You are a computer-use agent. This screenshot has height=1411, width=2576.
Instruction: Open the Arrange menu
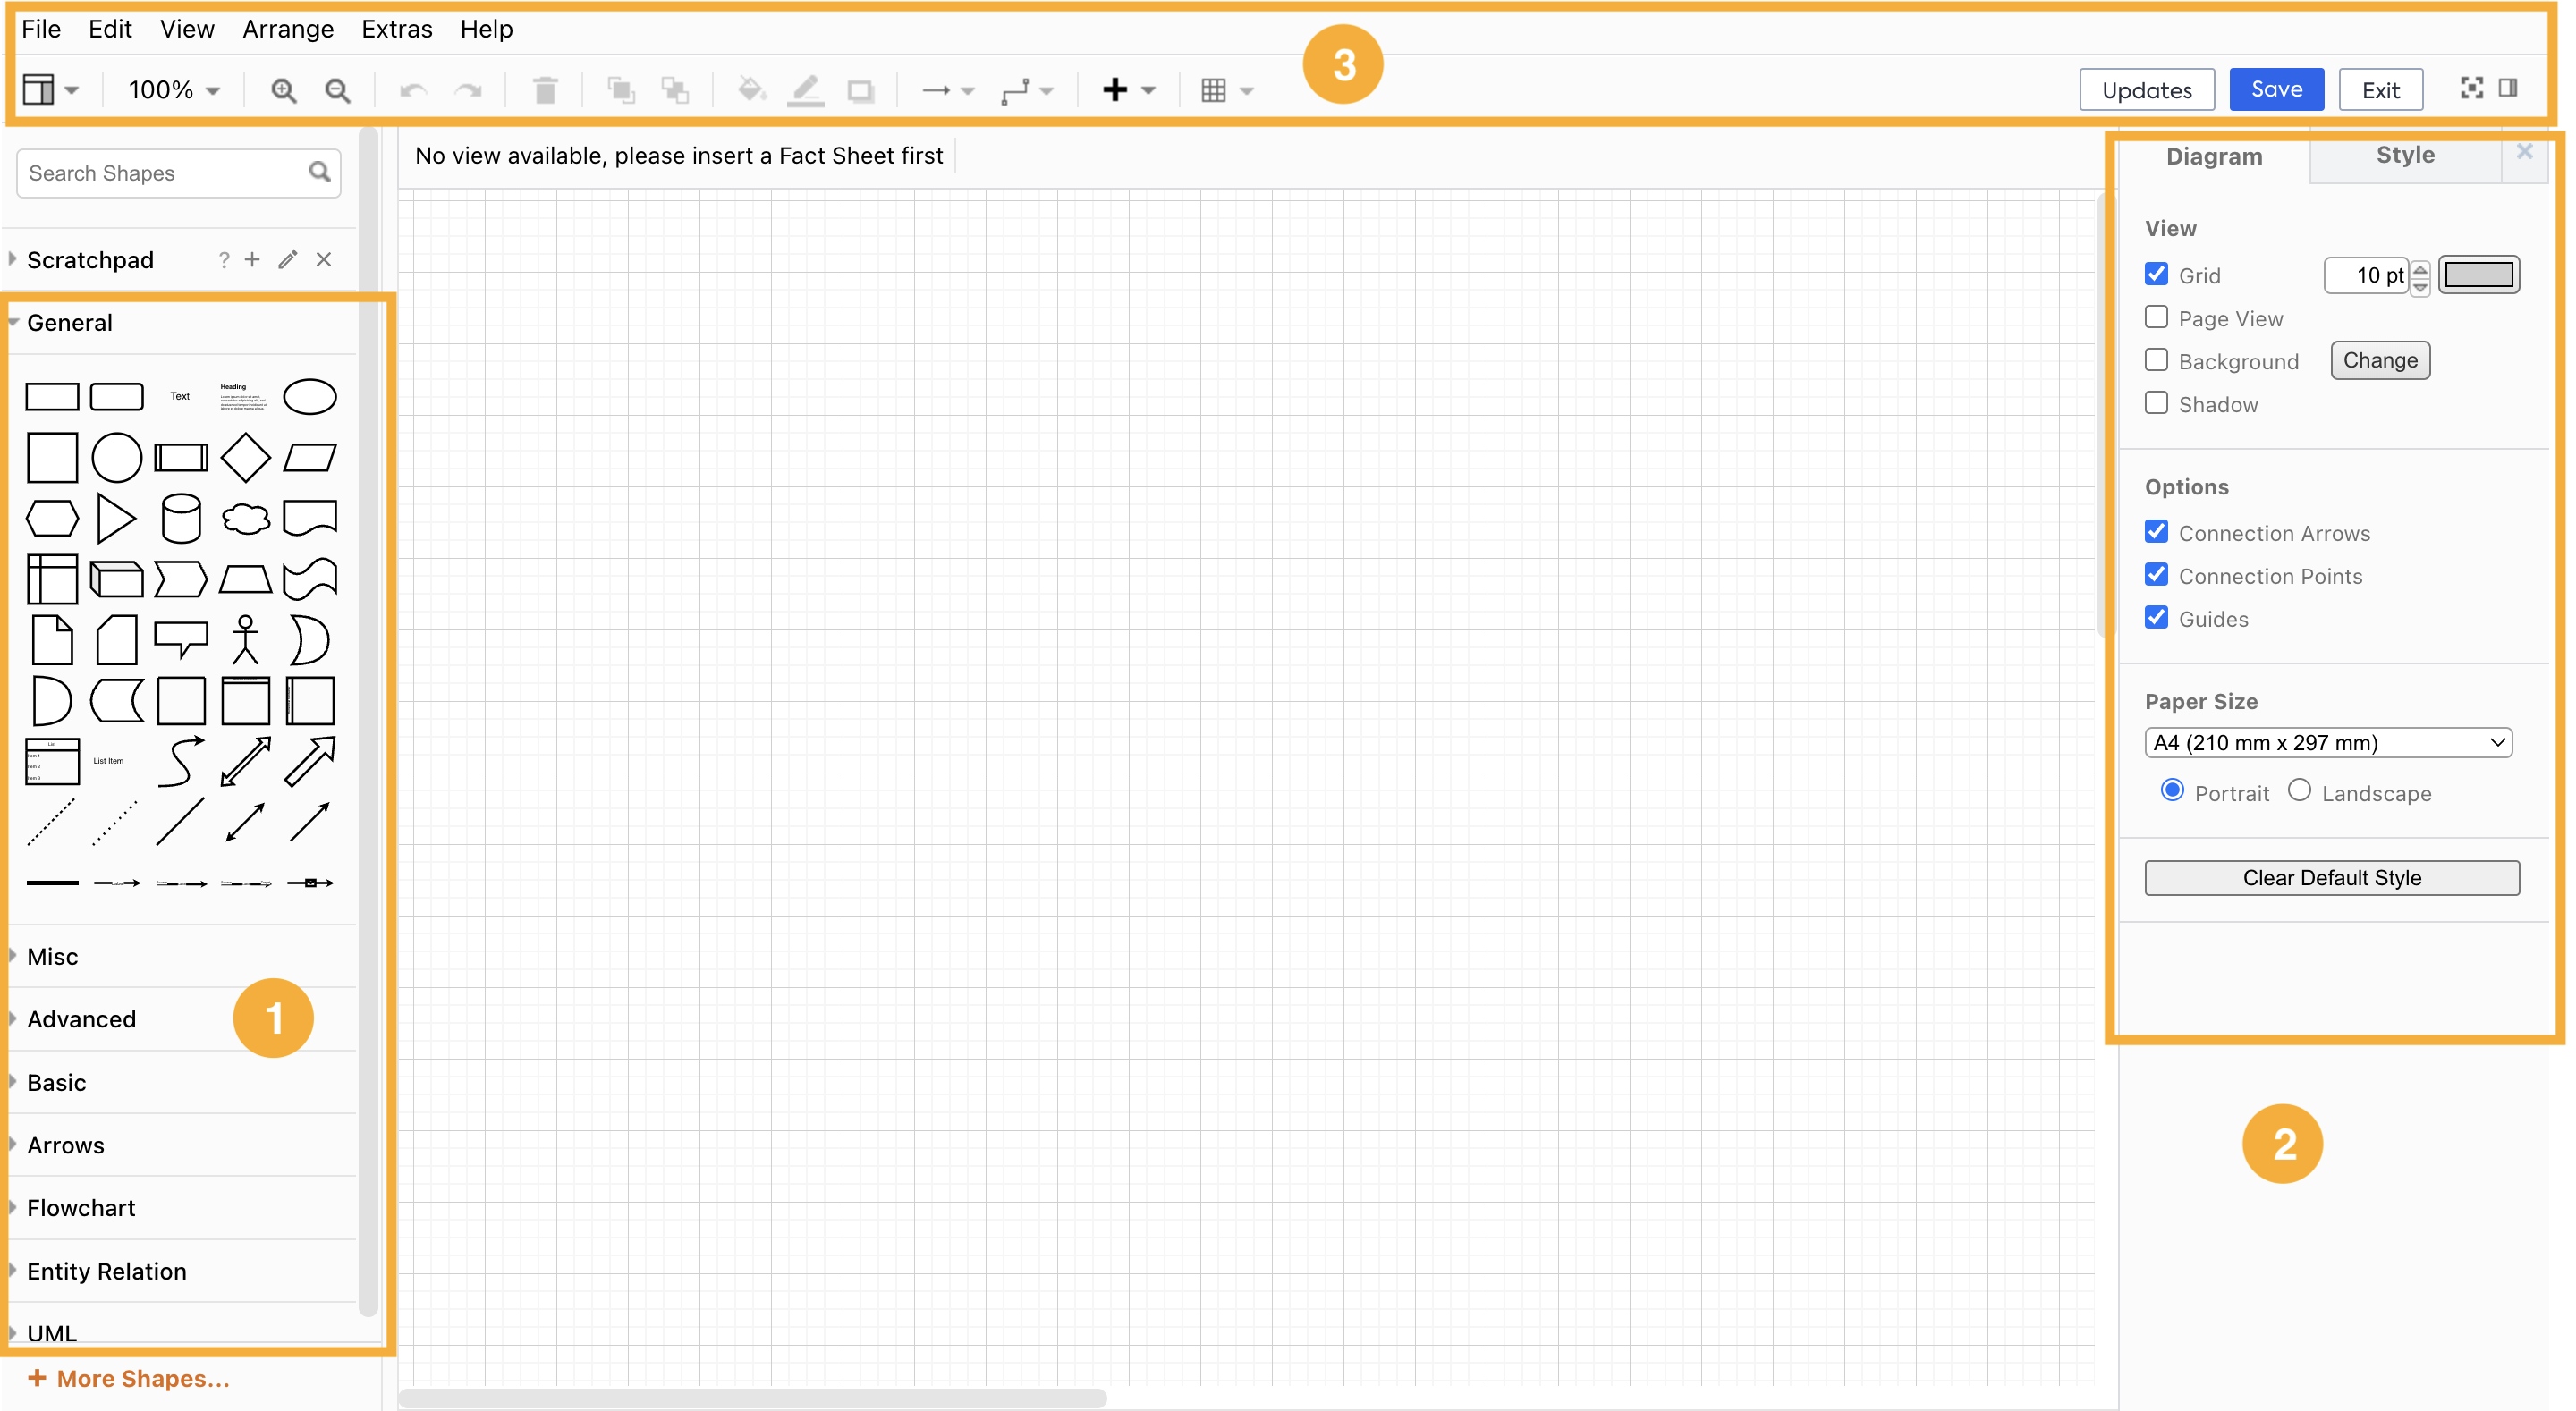(288, 29)
